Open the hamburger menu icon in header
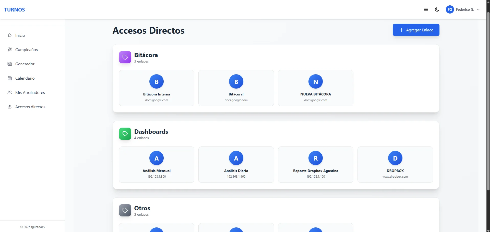490x232 pixels. point(426,9)
